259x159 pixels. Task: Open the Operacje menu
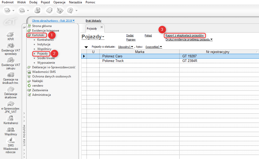pyautogui.click(x=60, y=2)
